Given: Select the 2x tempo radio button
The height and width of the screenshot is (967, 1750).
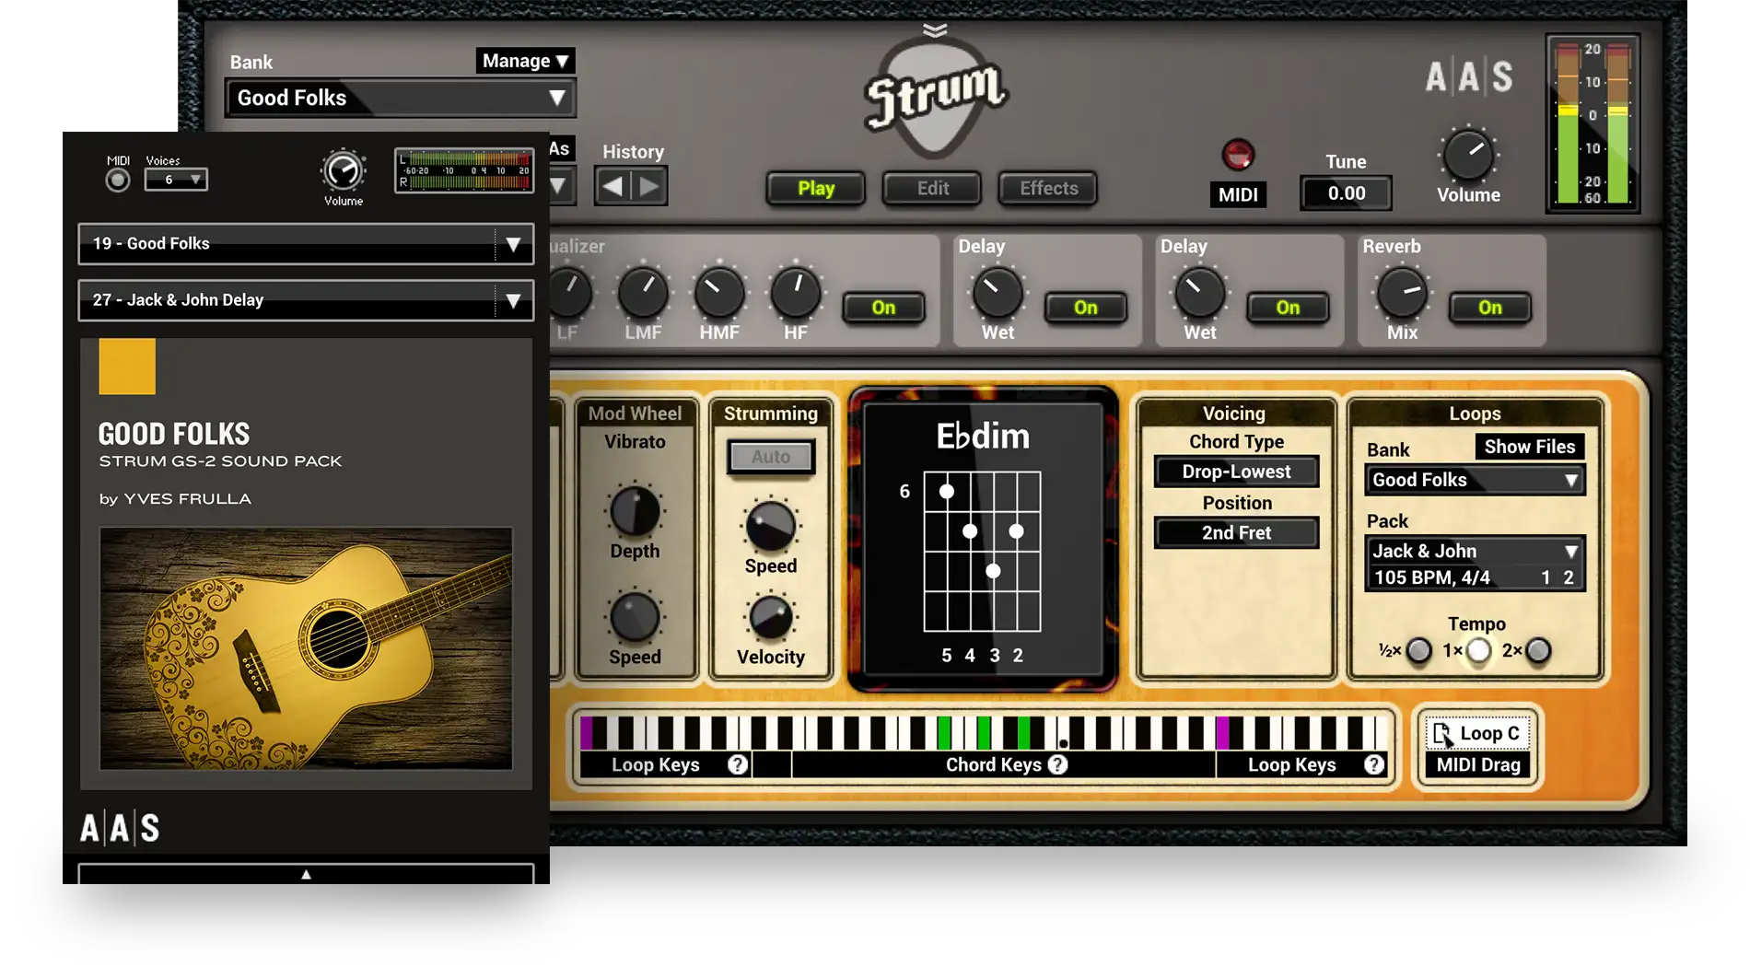Looking at the screenshot, I should pos(1537,651).
